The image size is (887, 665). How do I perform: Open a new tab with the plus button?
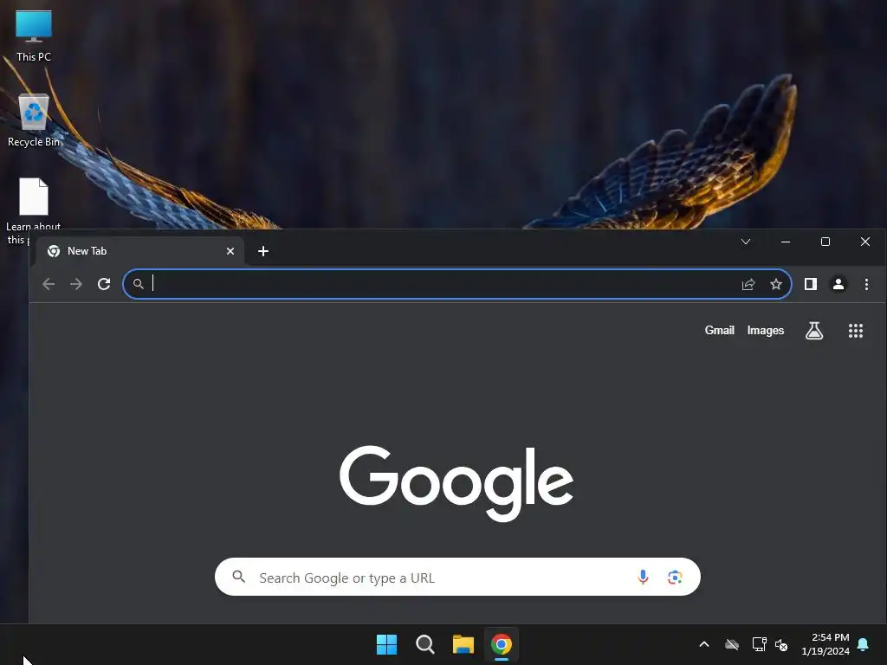pos(263,251)
